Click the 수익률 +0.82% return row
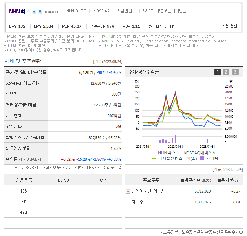 pos(63,159)
